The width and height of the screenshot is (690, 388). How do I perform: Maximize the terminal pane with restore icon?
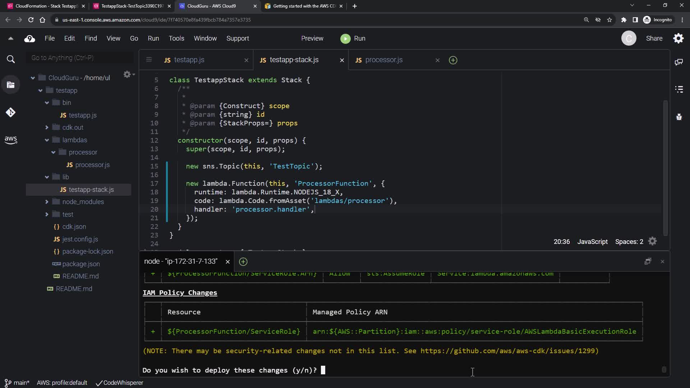click(648, 262)
